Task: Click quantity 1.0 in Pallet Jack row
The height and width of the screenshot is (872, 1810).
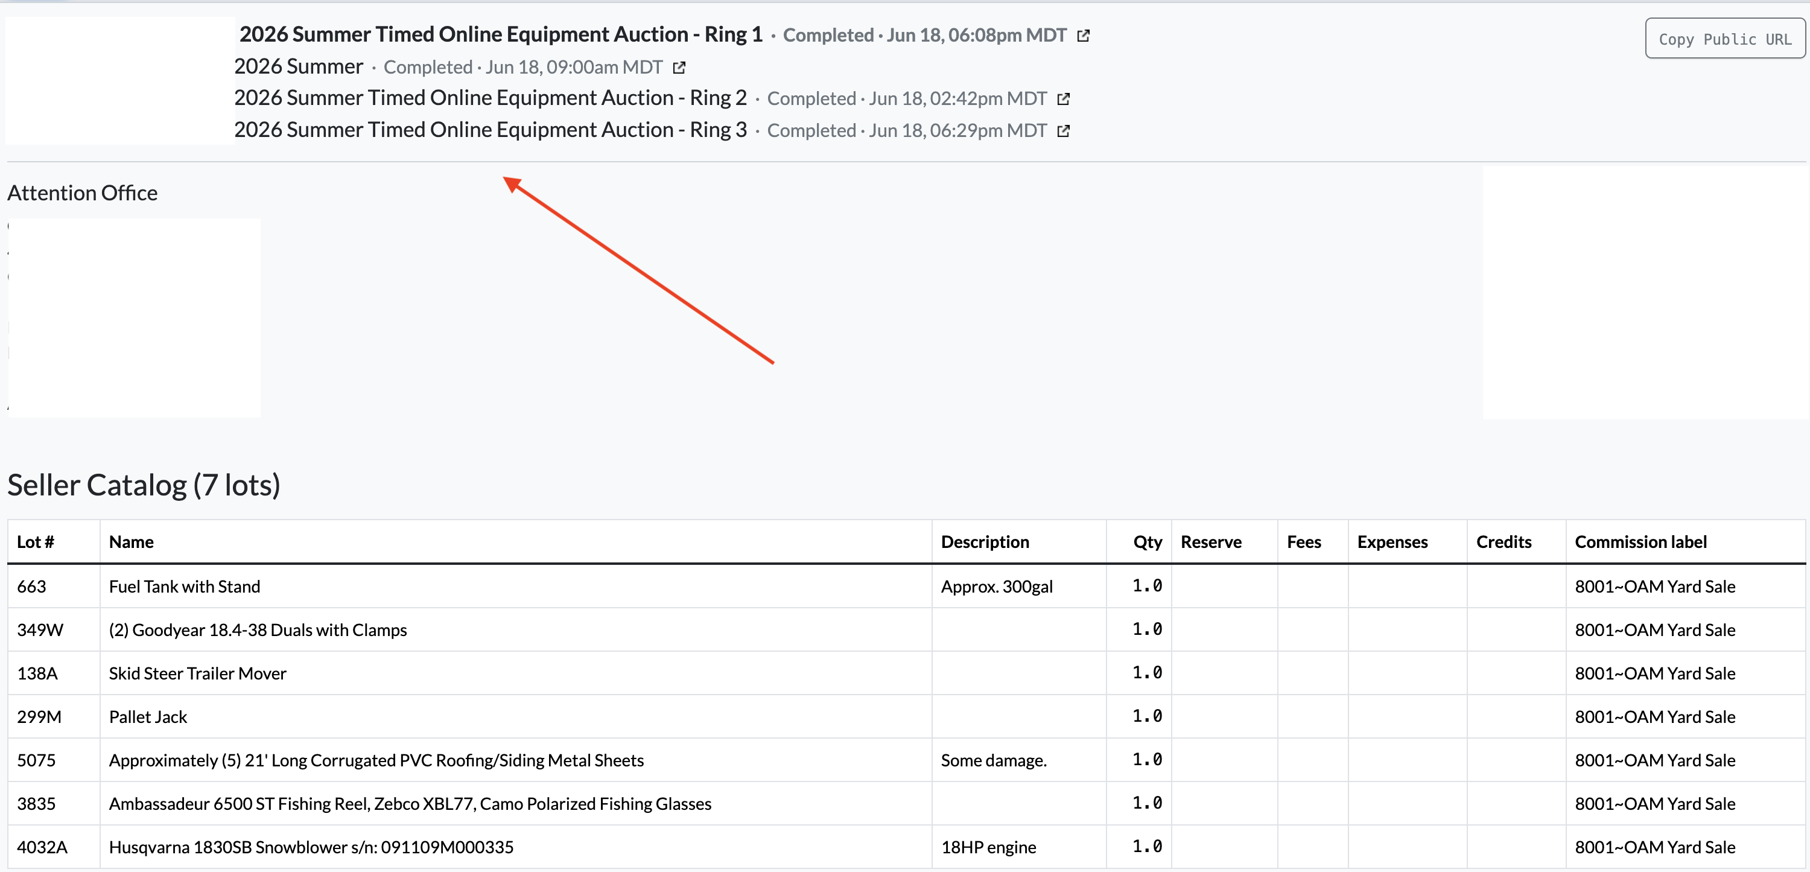Action: (x=1148, y=717)
